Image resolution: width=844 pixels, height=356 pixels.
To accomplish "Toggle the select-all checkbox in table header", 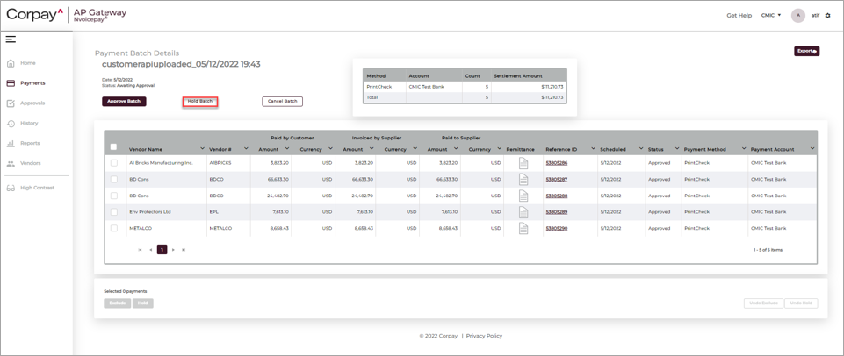I will 113,147.
